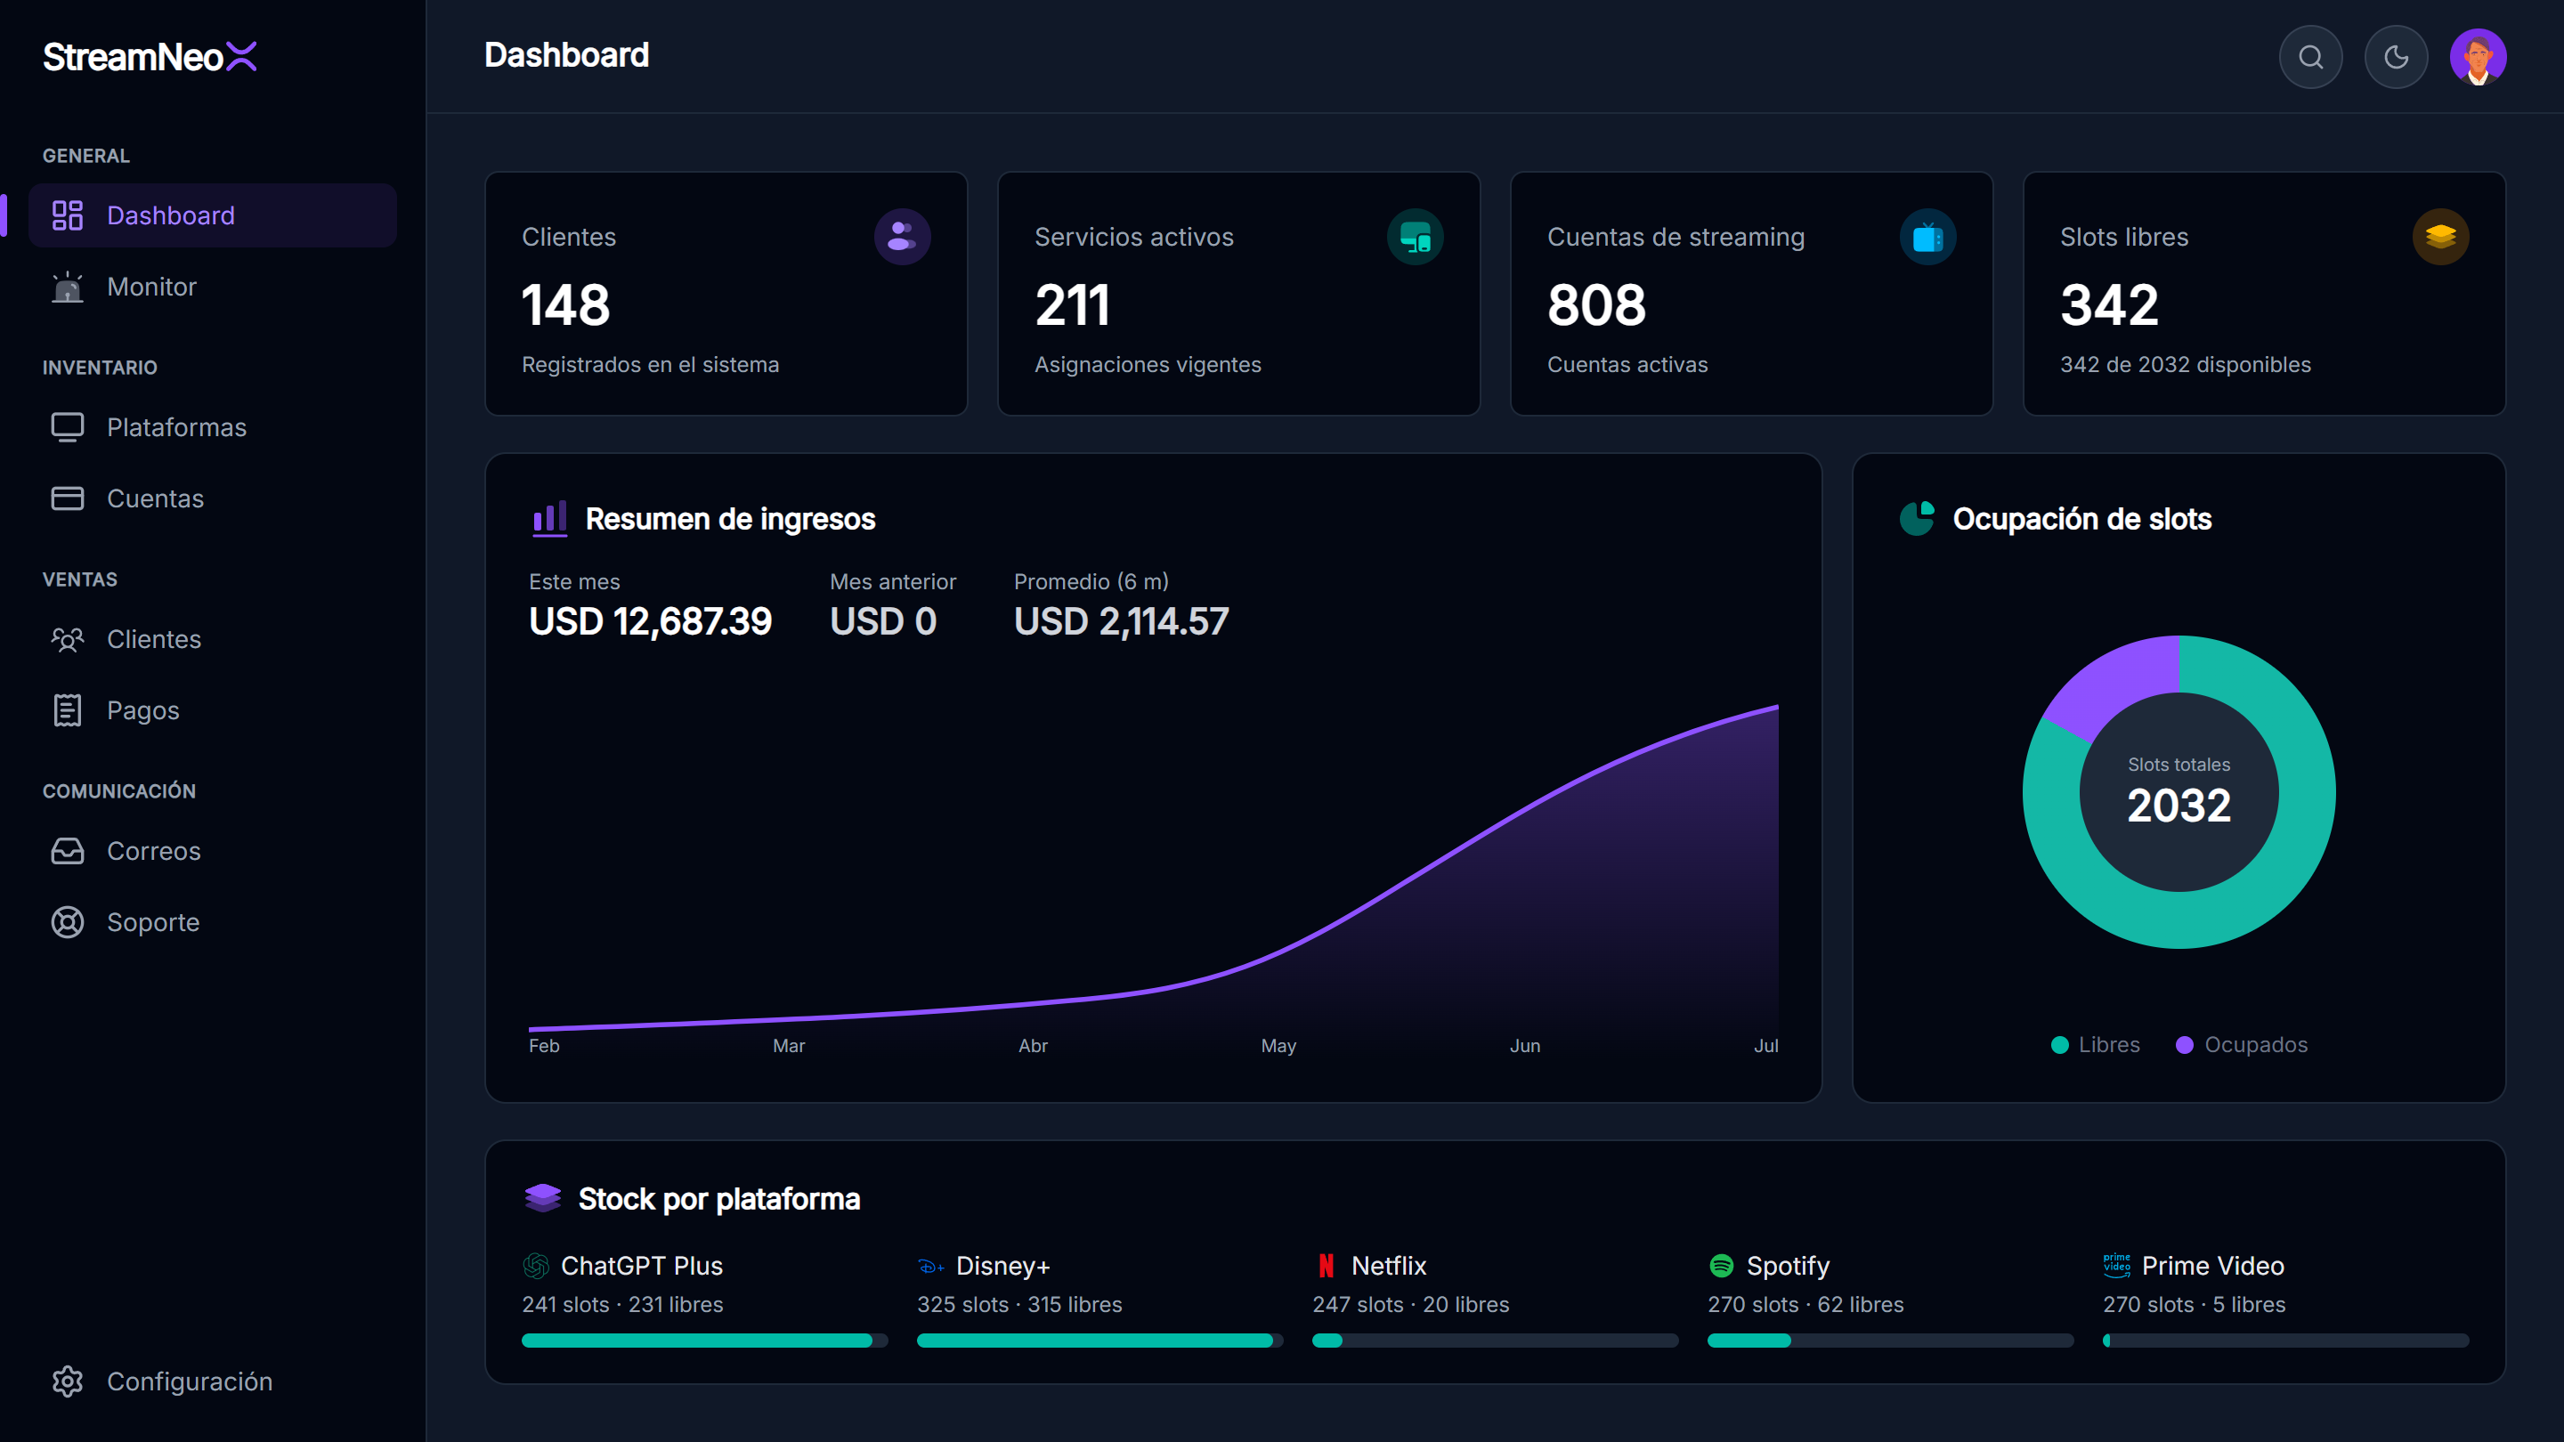
Task: Navigate to Clientes under Ventas
Action: 212,639
